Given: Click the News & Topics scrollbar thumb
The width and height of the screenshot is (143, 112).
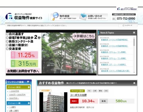Looking at the screenshot, I should (x=134, y=42).
